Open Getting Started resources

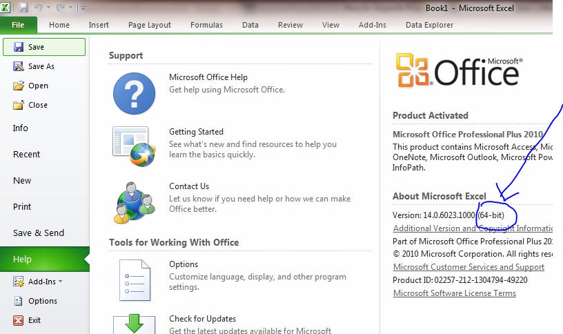click(196, 132)
